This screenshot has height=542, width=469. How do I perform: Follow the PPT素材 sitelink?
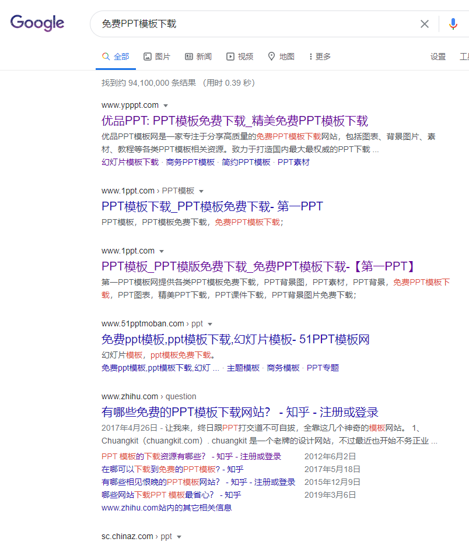[293, 162]
